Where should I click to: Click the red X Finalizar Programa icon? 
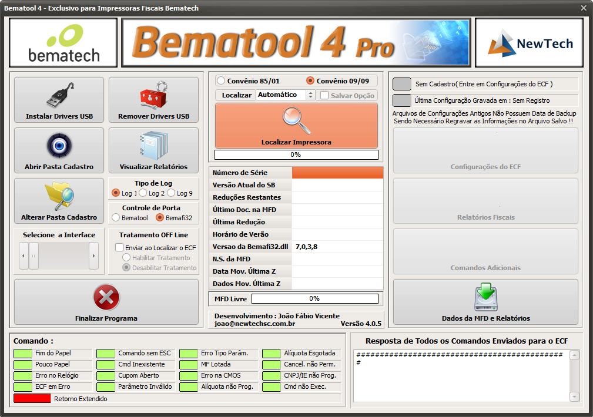pos(106,298)
